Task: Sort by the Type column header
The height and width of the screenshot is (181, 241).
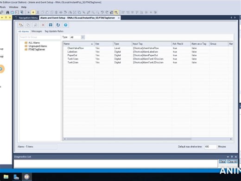Action: click(122, 44)
